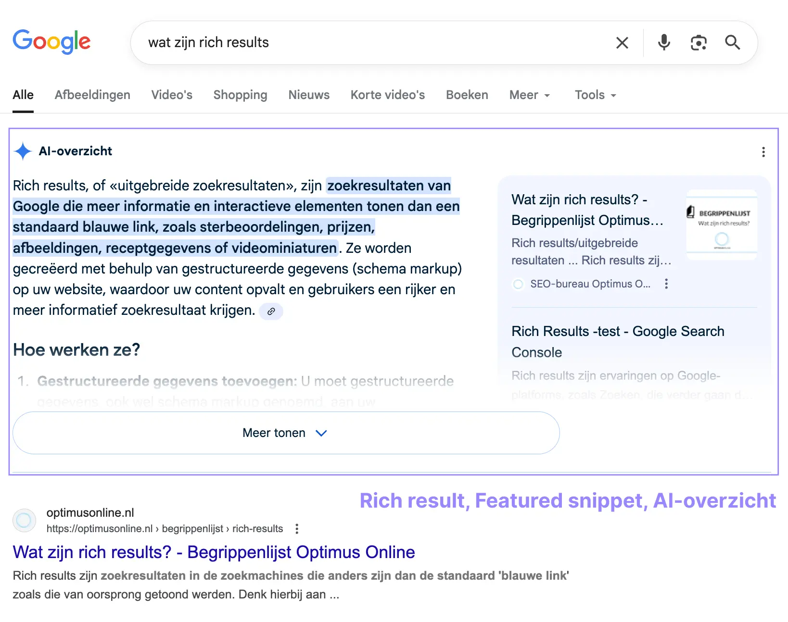Switch to the Nieuws tab

[x=309, y=95]
